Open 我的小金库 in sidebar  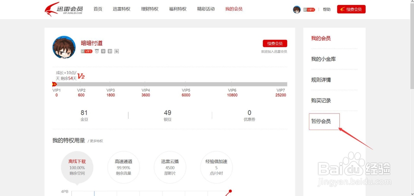click(323, 59)
